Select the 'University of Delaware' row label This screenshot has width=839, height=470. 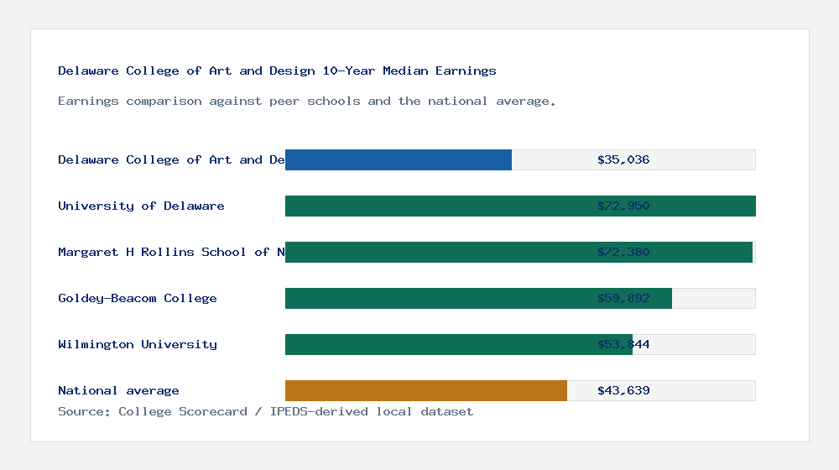[141, 206]
